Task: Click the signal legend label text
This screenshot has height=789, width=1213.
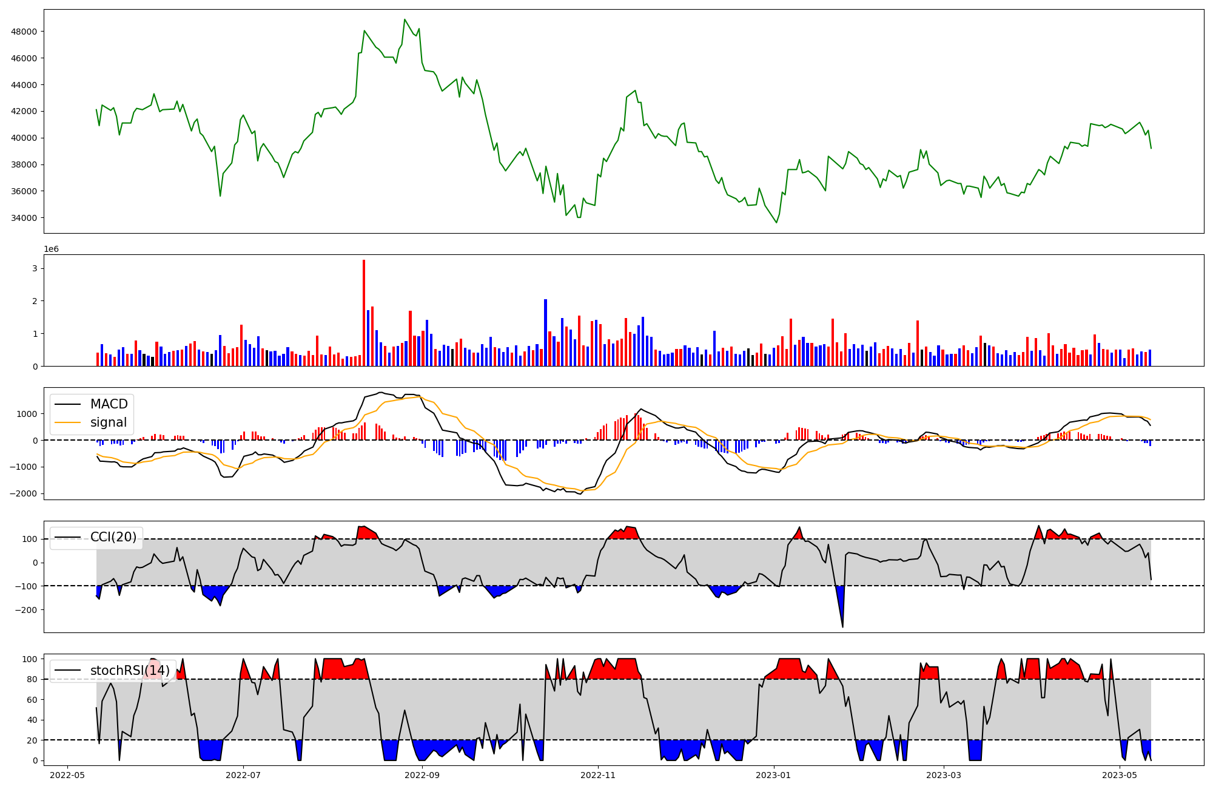Action: tap(109, 422)
